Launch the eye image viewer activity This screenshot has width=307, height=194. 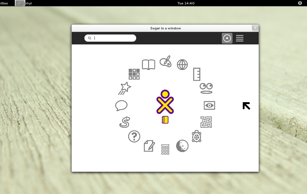coord(209,105)
